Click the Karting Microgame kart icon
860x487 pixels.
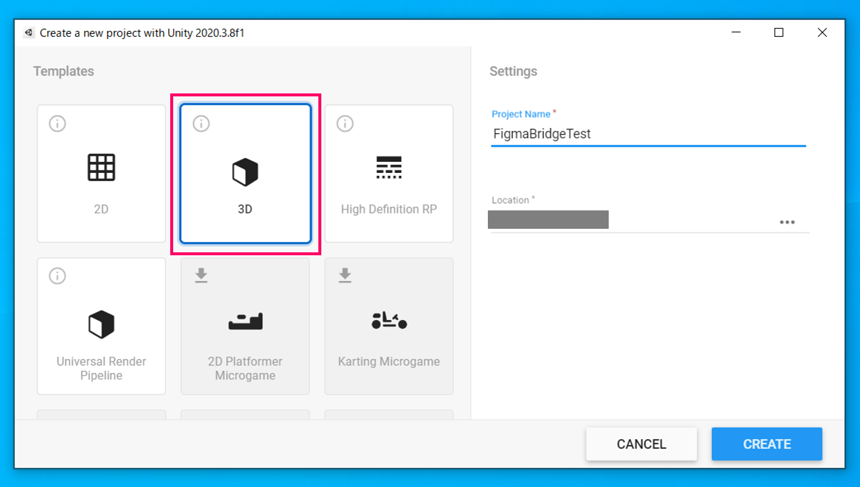coord(389,321)
